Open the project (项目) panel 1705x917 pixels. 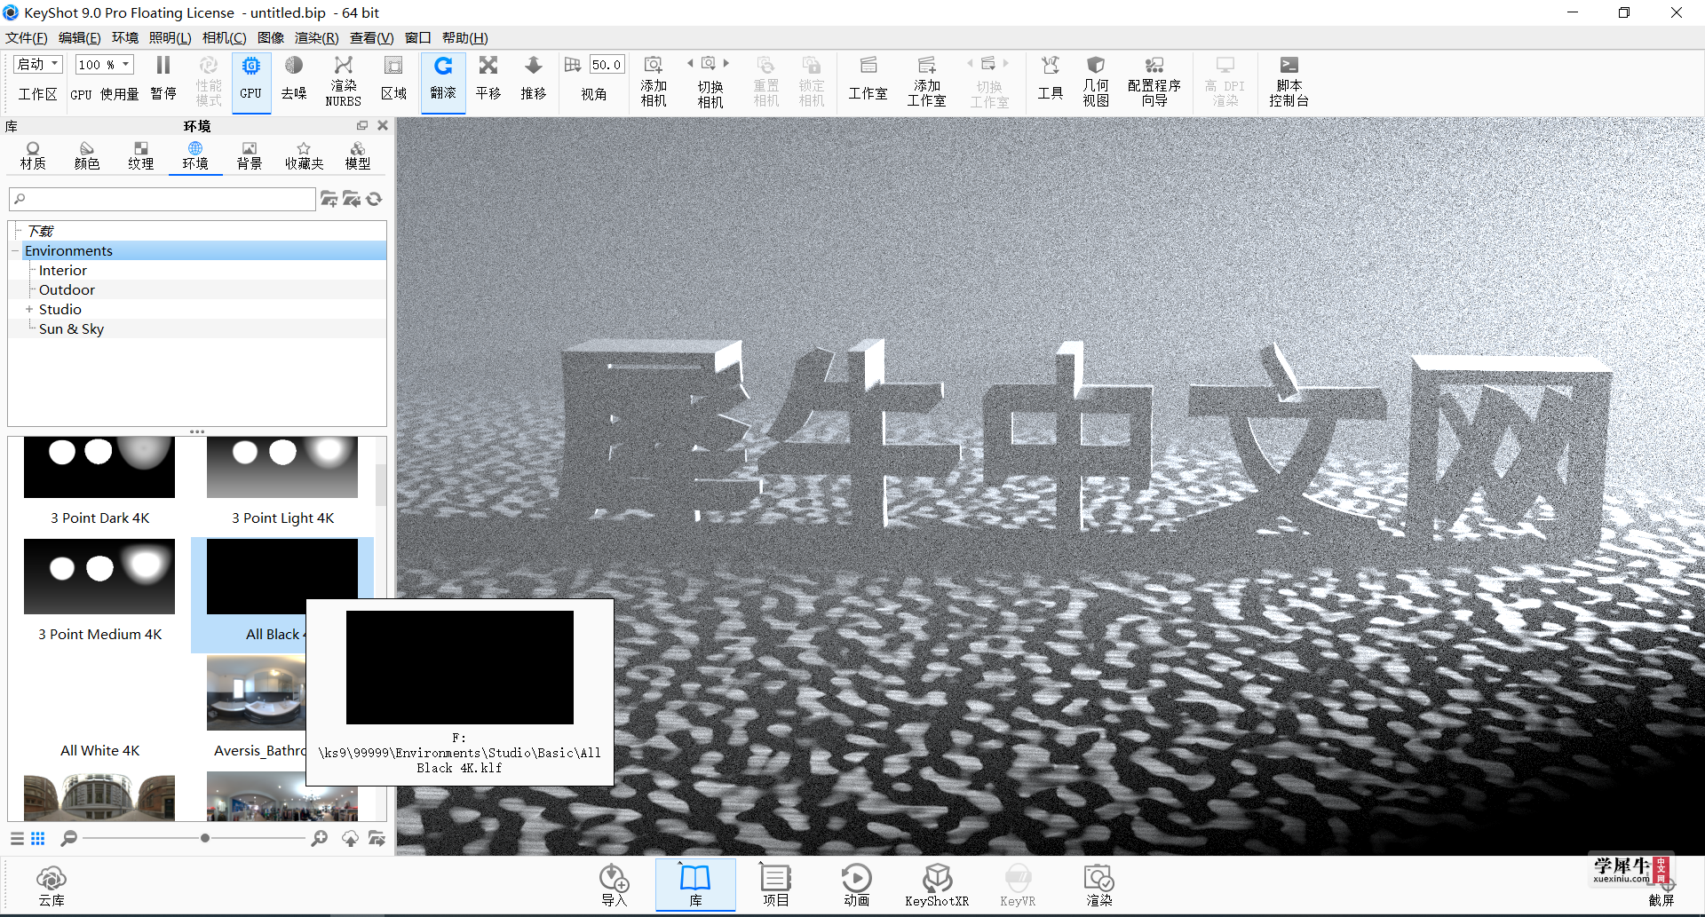click(x=775, y=886)
